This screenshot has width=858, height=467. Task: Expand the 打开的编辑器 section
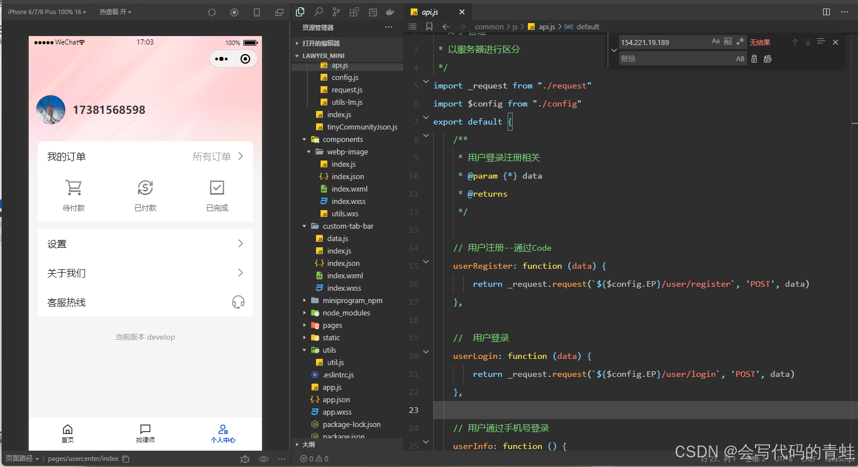347,43
